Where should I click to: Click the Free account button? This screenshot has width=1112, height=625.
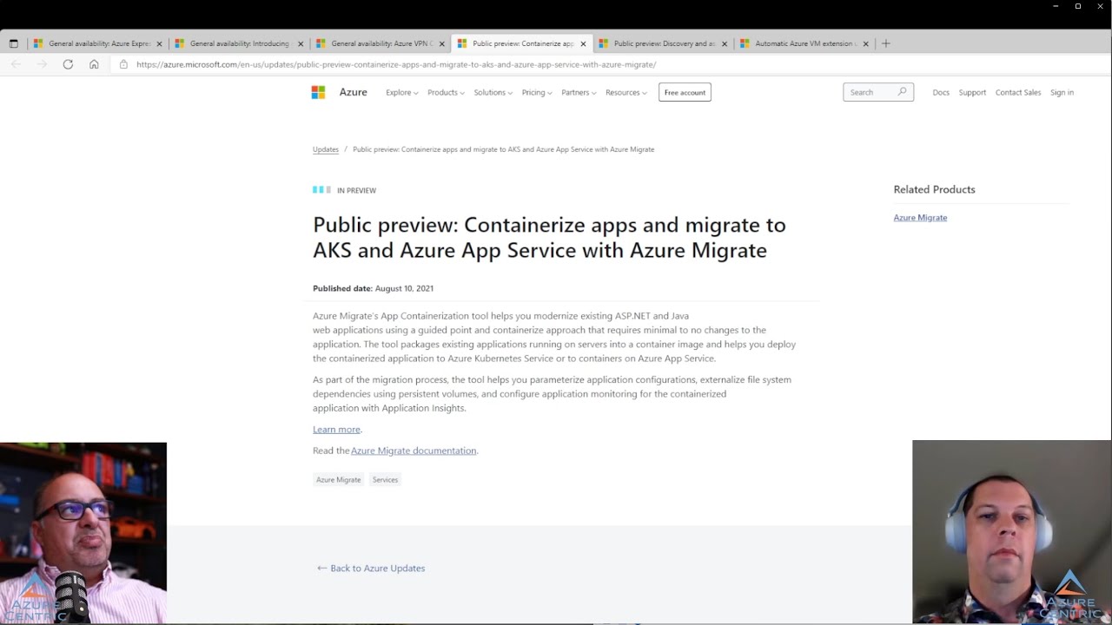coord(685,92)
